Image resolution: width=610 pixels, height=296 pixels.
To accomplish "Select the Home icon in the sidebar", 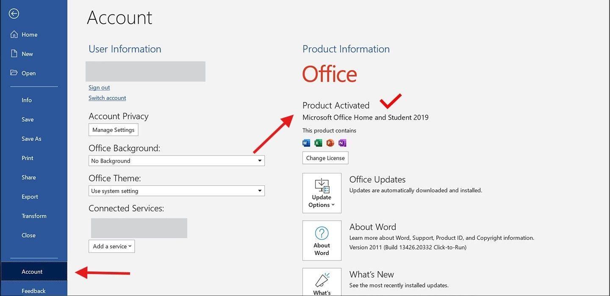I will point(15,34).
